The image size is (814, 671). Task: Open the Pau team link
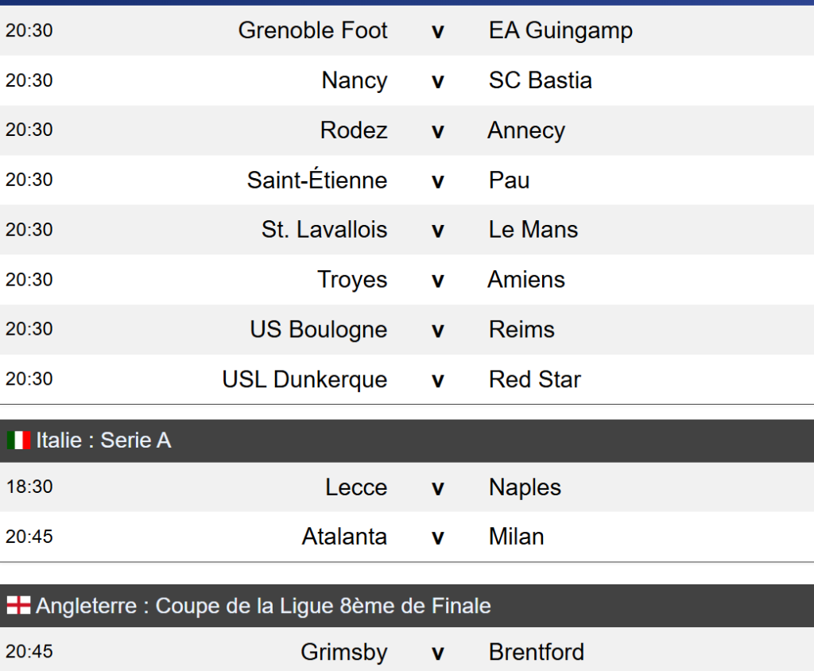pyautogui.click(x=509, y=180)
